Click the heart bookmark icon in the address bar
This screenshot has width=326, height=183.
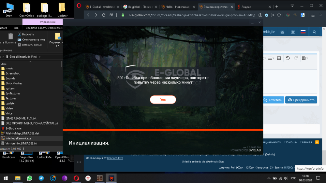279,15
